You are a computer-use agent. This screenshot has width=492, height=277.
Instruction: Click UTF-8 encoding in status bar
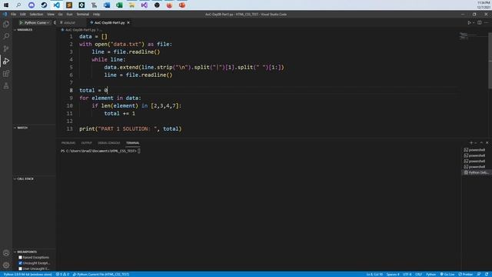pyautogui.click(x=407, y=274)
